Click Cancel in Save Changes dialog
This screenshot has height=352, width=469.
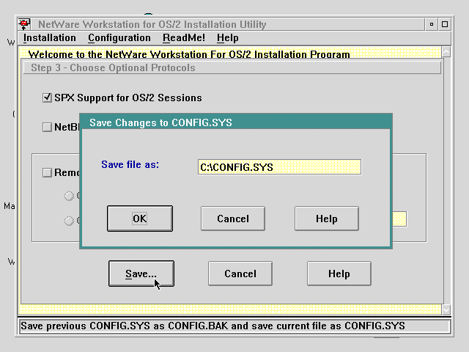(233, 219)
